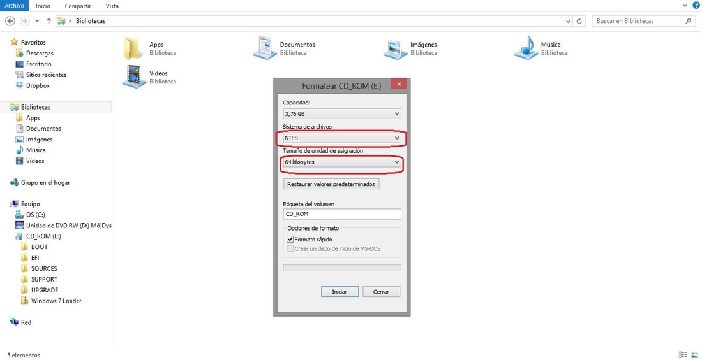Viewport: 702px width, 360px height.
Task: Expand the ribbon chevron
Action: click(684, 6)
